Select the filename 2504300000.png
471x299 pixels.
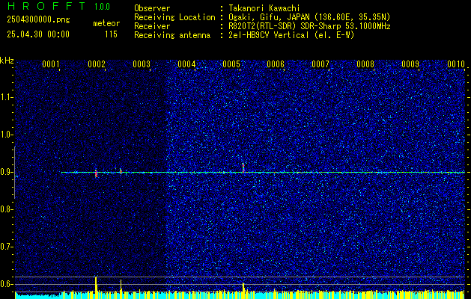(38, 20)
